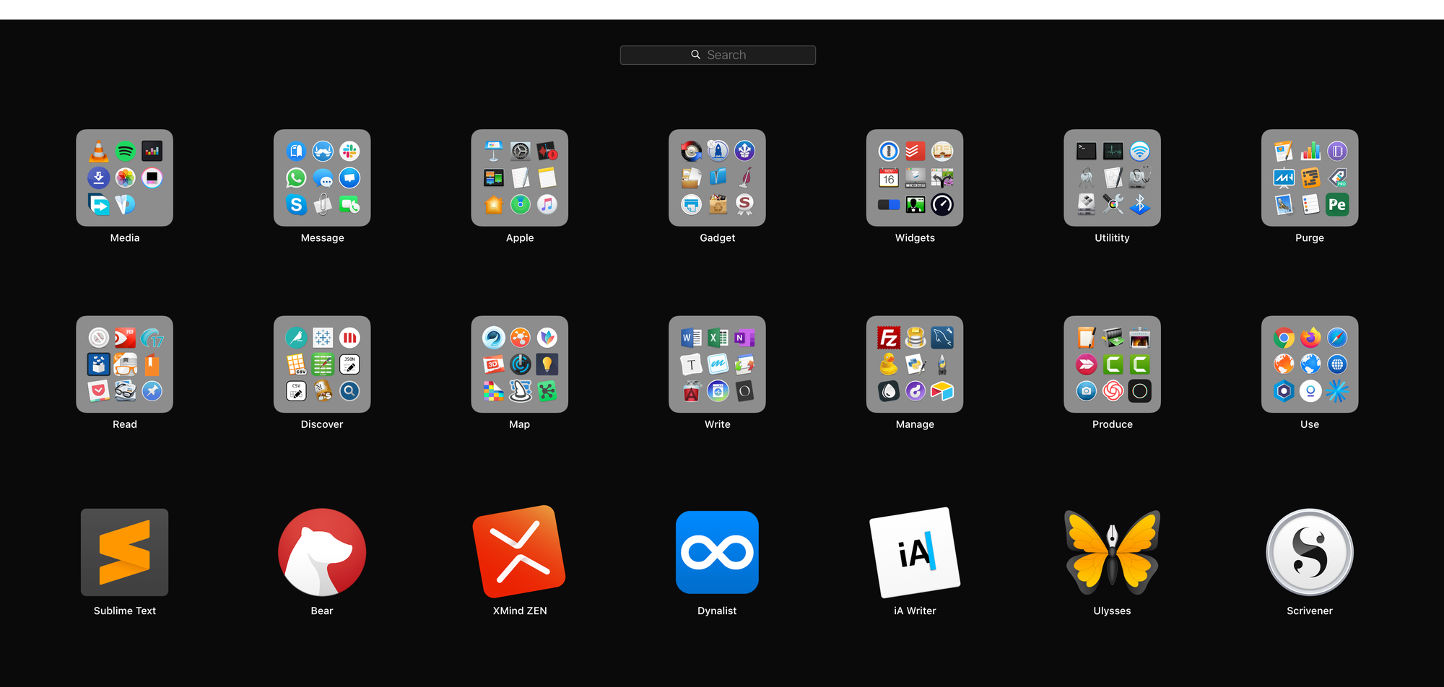Click the Scrivener label
1444x687 pixels.
click(1310, 611)
